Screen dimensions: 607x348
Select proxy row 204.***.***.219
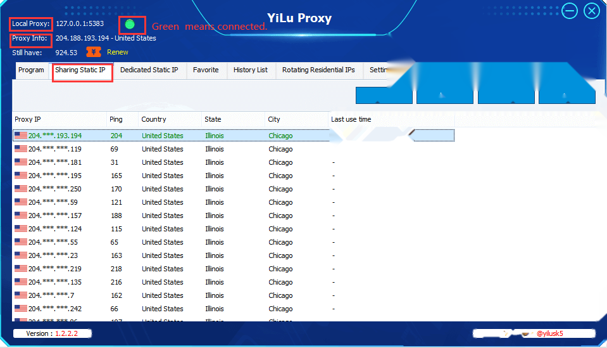coord(234,269)
